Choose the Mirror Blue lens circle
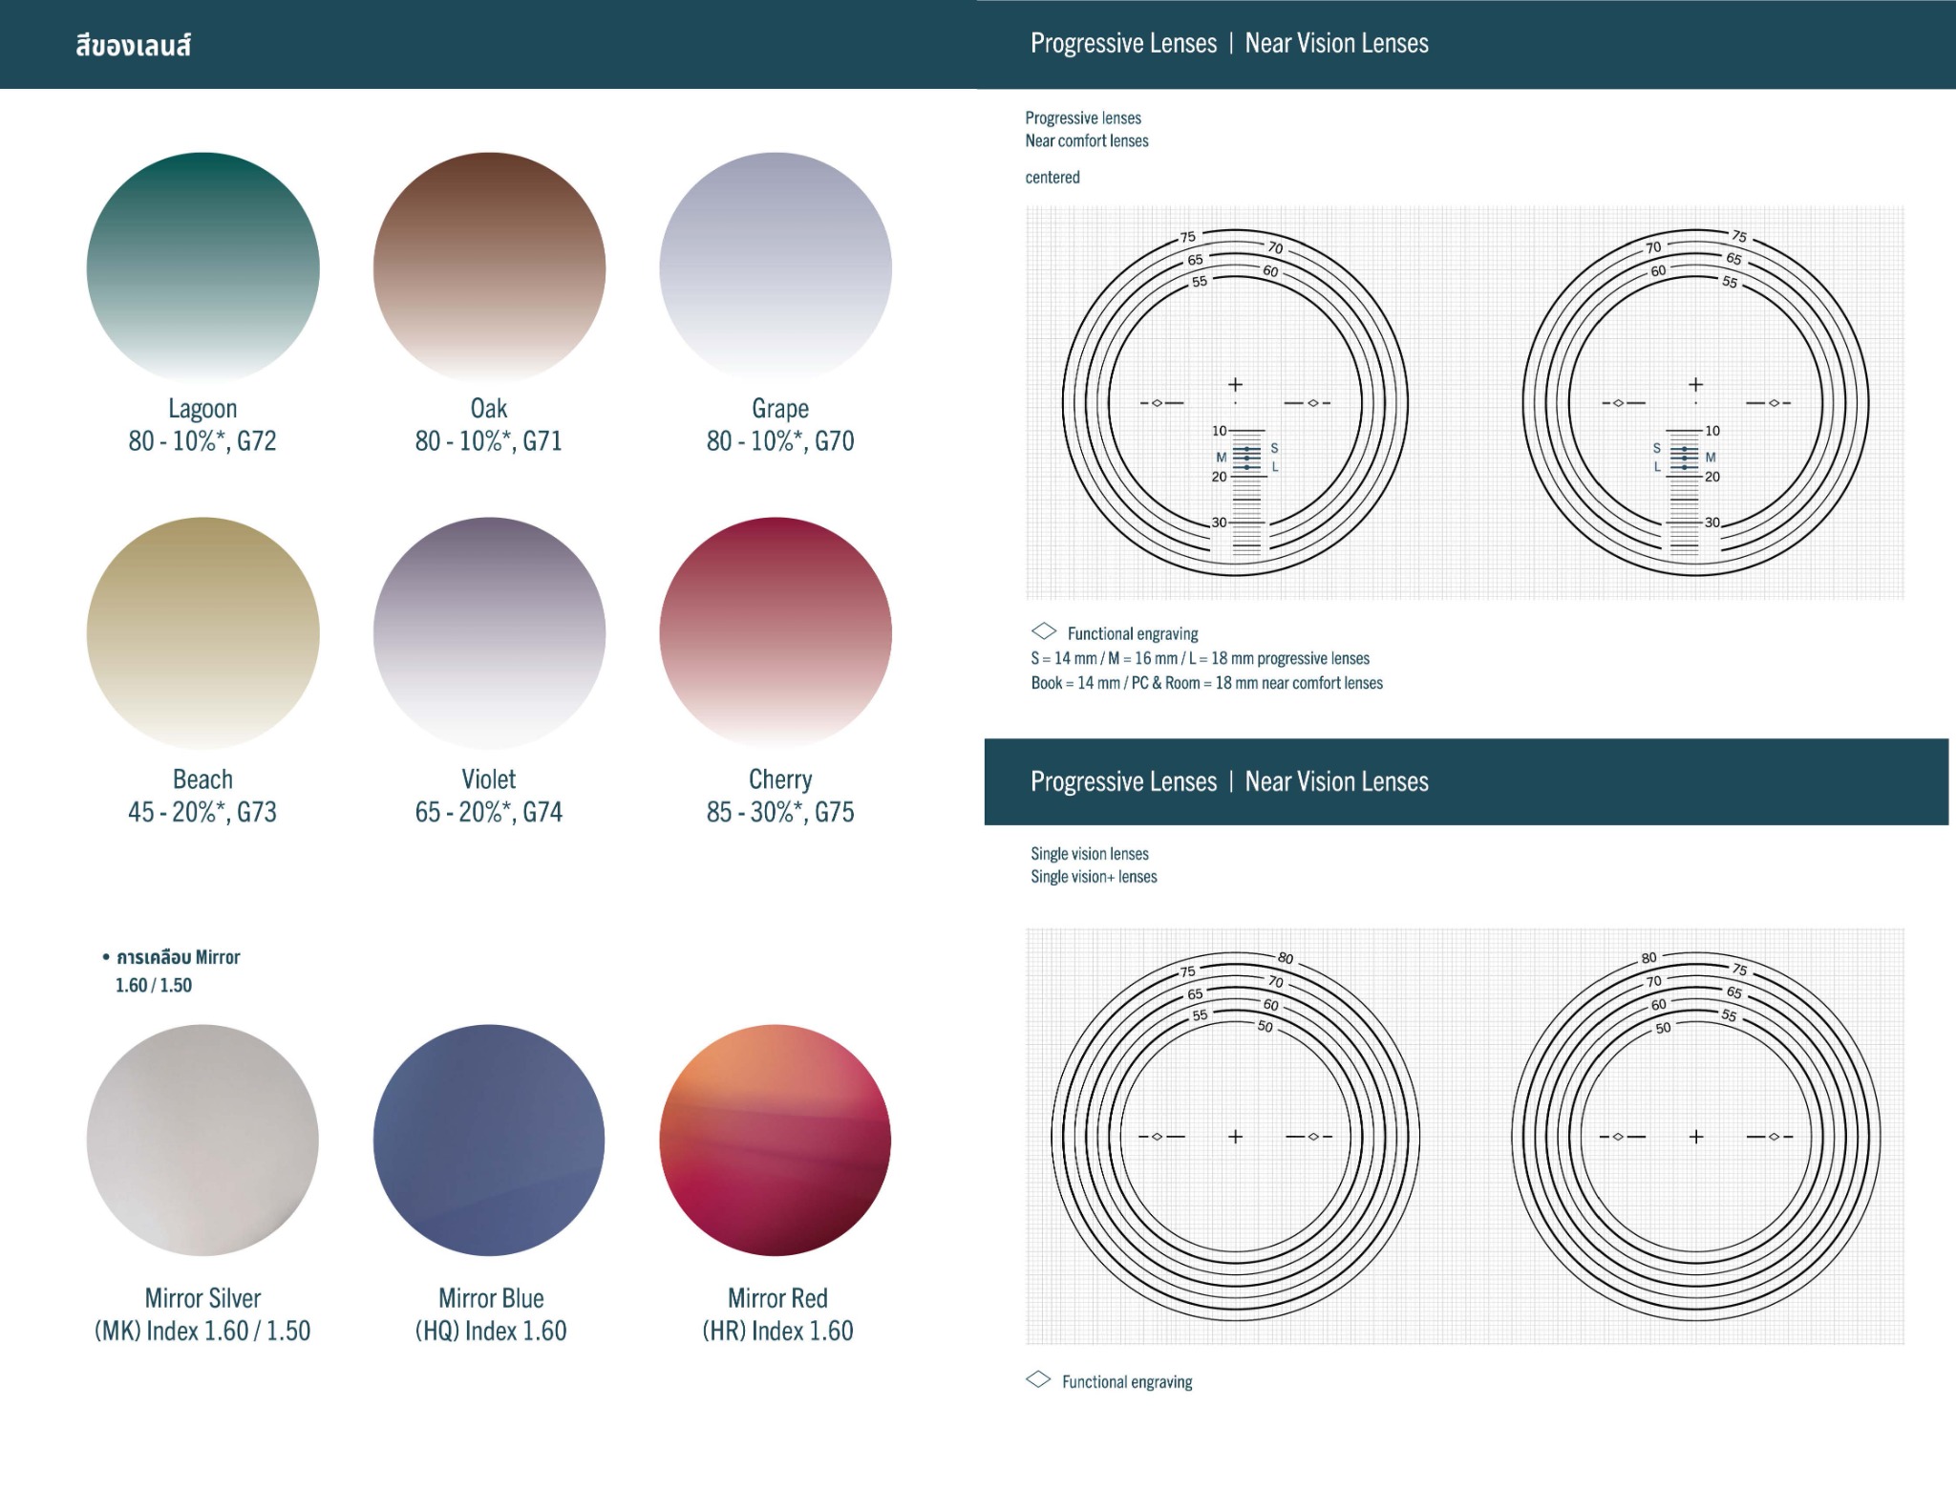Screen dimensions: 1956x1493 (x=489, y=1141)
